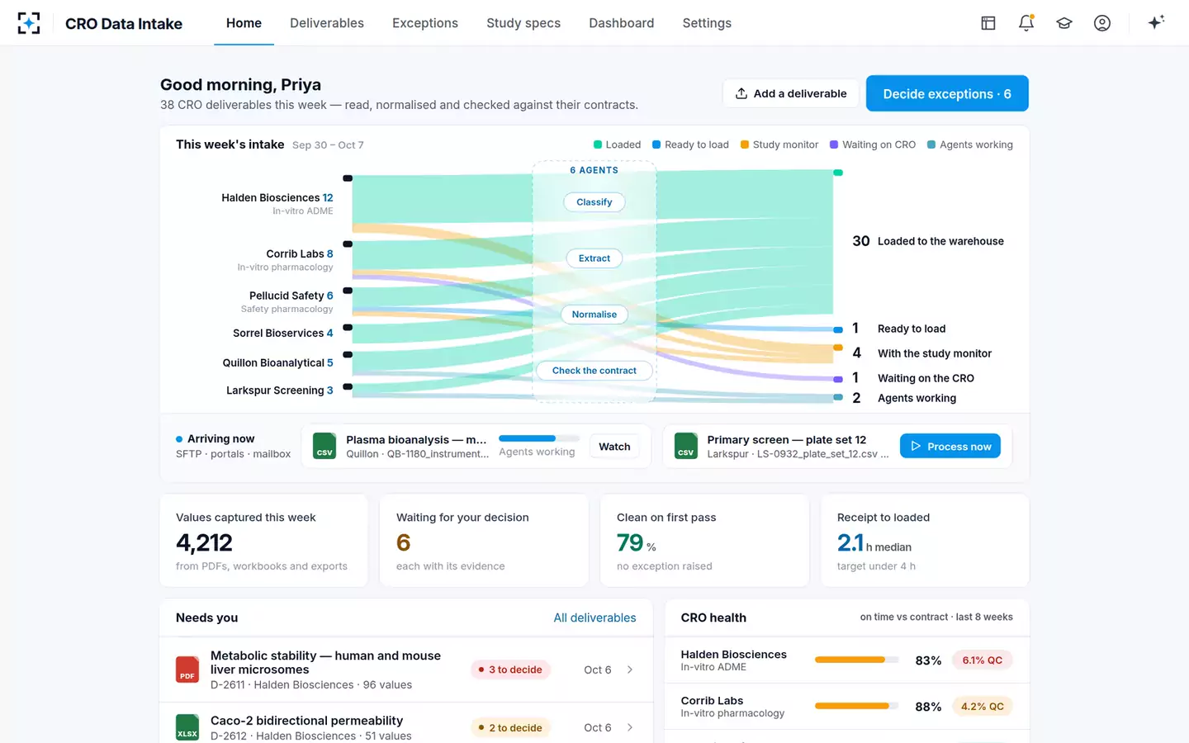Click Primary screen — plate set 12 title

click(x=787, y=440)
